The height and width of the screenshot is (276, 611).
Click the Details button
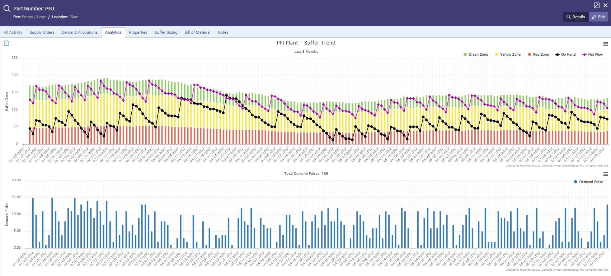[576, 17]
